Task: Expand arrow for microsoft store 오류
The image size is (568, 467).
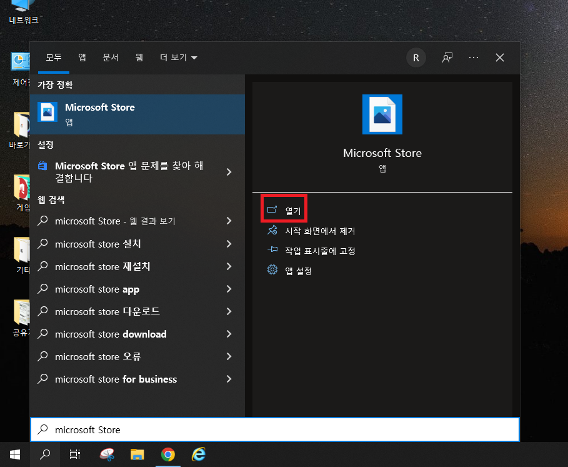Action: (x=229, y=356)
